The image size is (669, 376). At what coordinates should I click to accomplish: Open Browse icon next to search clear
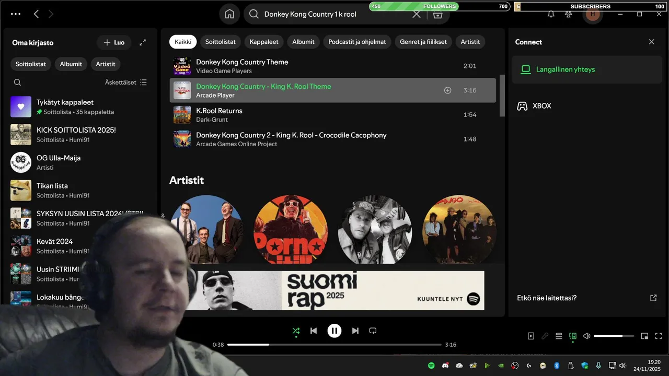point(438,14)
